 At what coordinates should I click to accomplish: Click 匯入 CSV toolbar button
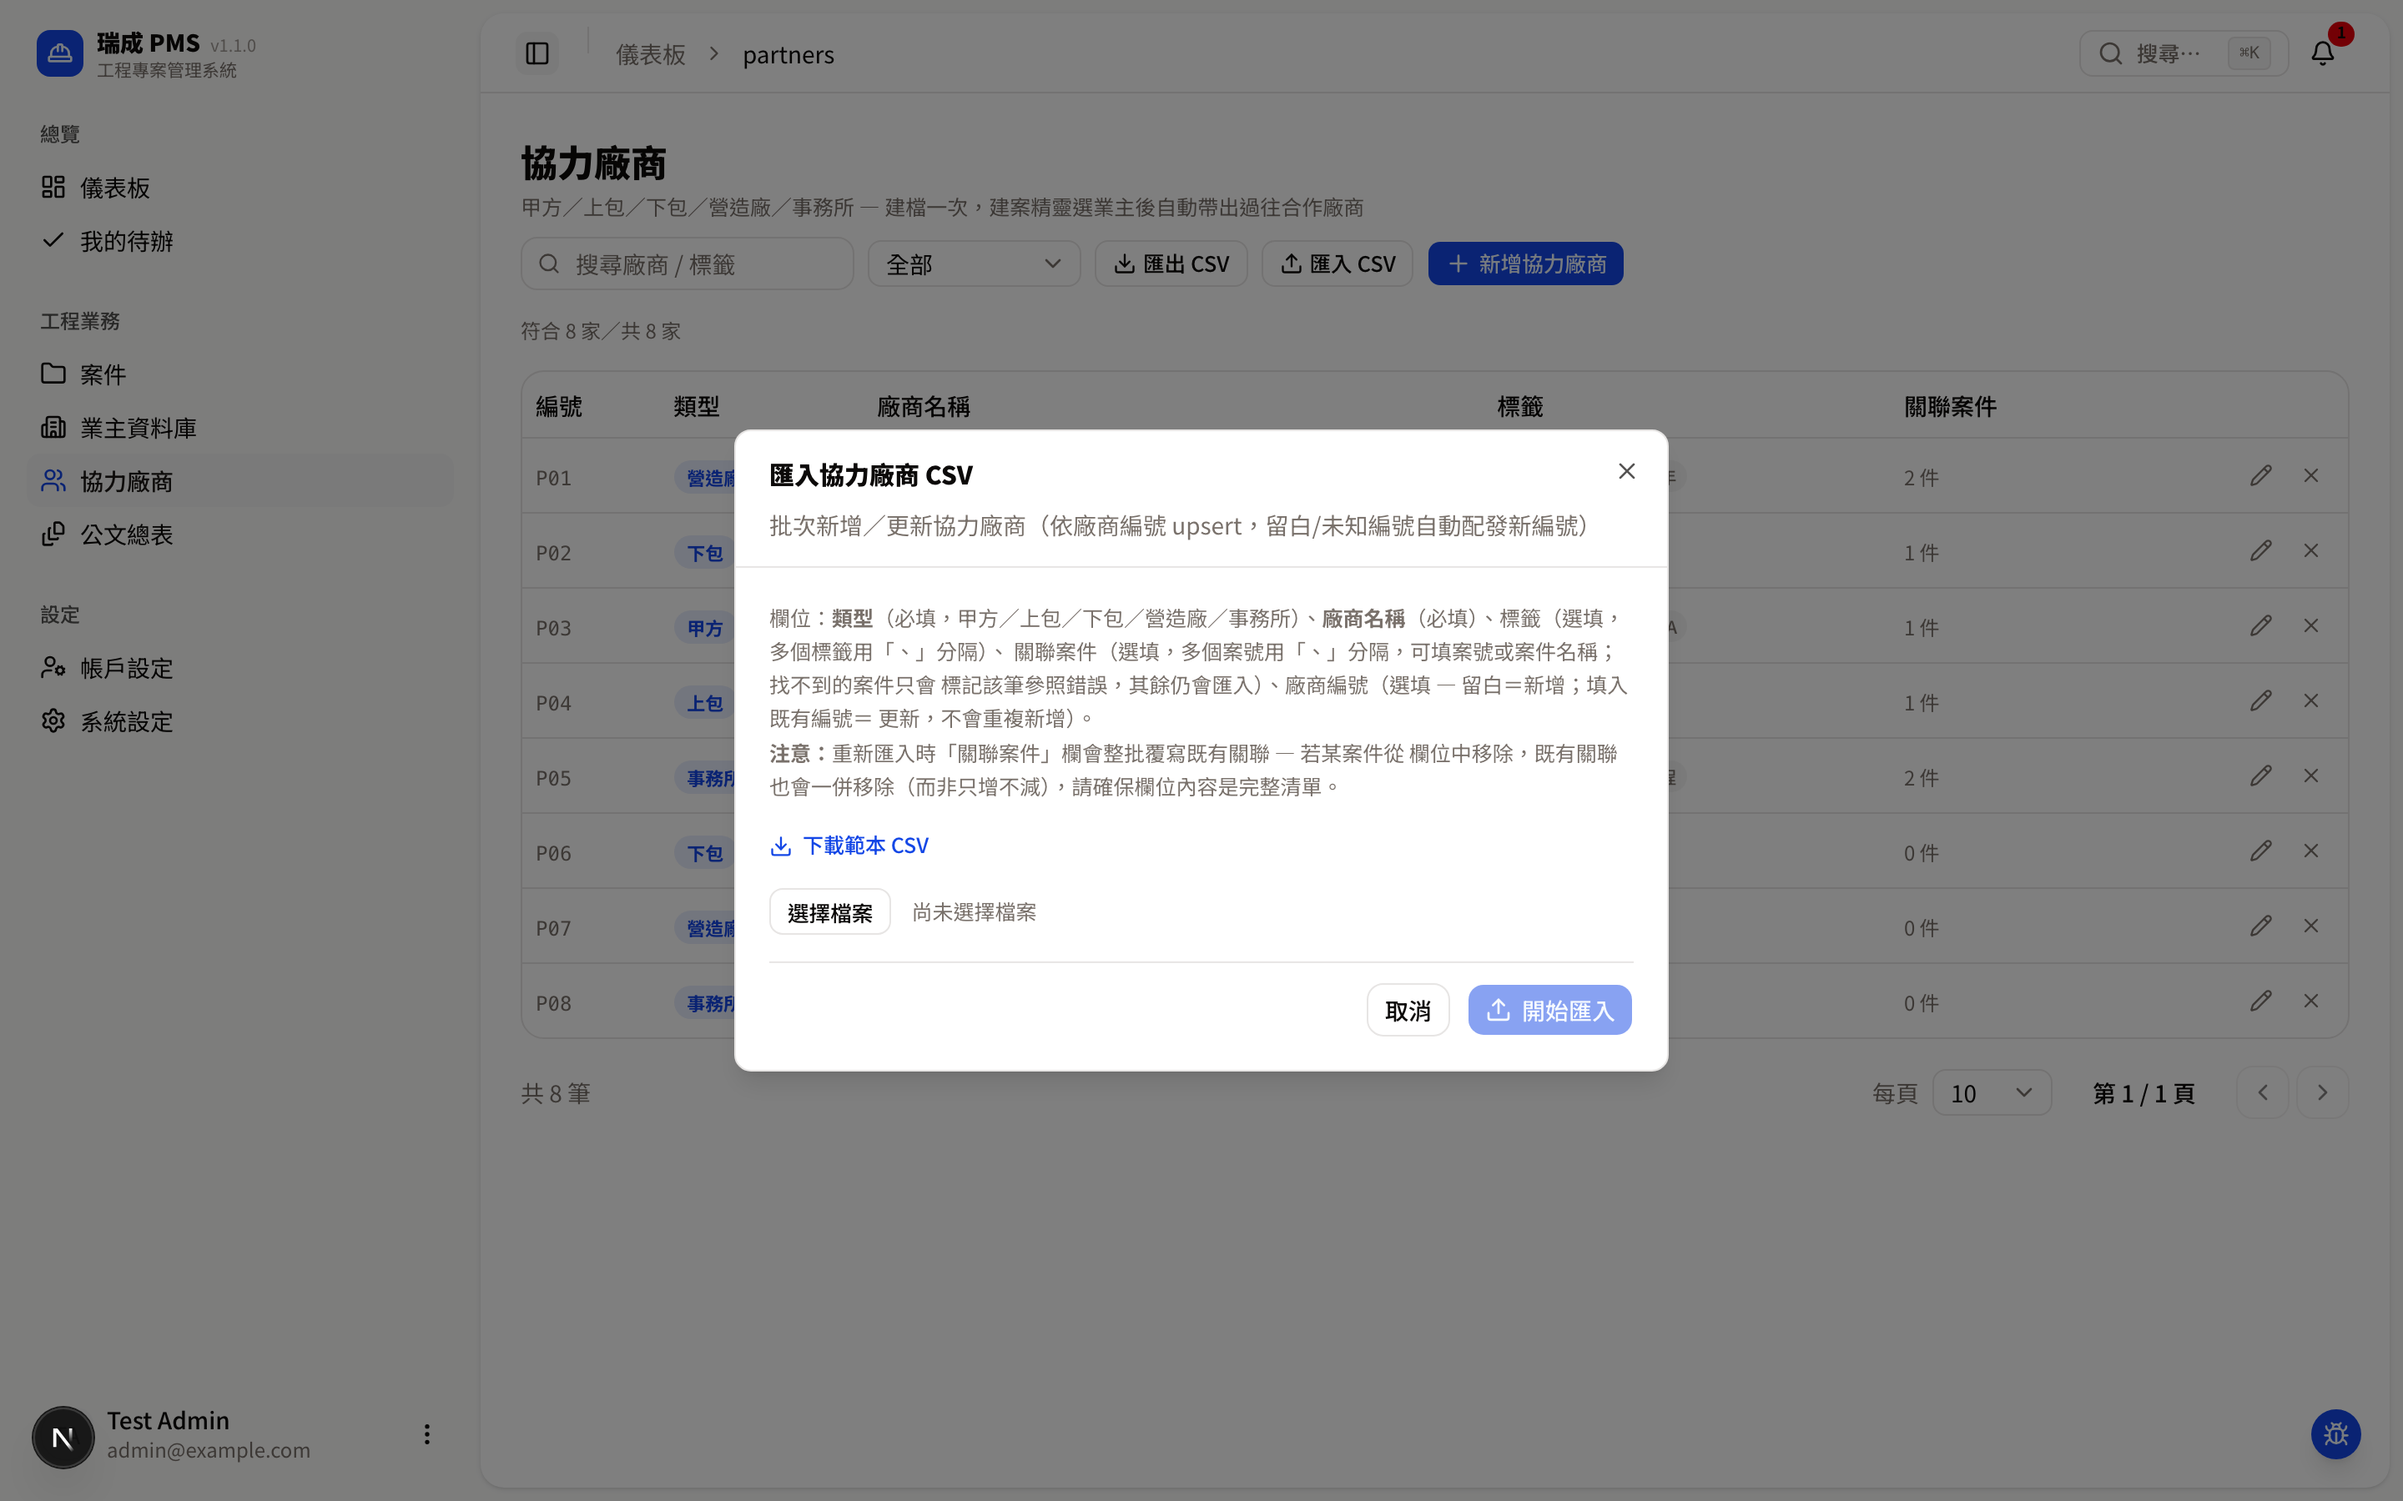[x=1337, y=264]
